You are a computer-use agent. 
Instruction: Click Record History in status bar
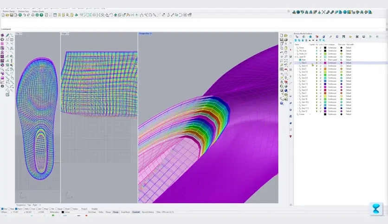pyautogui.click(x=148, y=212)
